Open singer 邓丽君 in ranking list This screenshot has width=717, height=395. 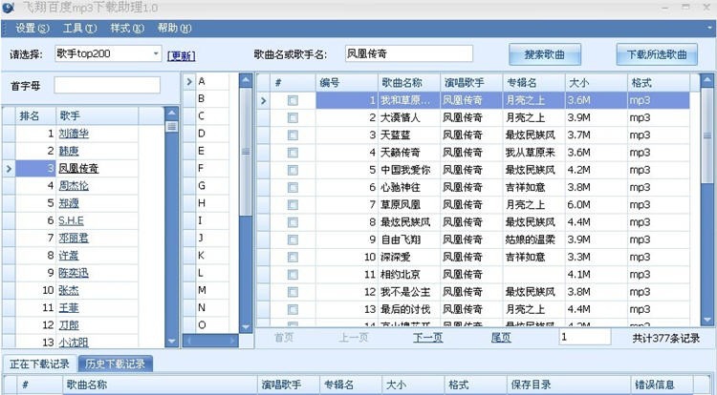[74, 239]
